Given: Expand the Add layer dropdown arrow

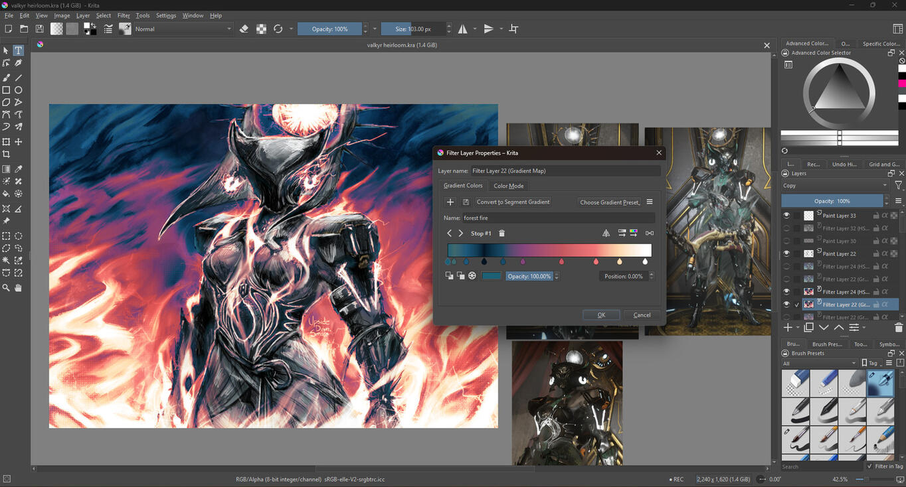Looking at the screenshot, I should click(x=797, y=328).
